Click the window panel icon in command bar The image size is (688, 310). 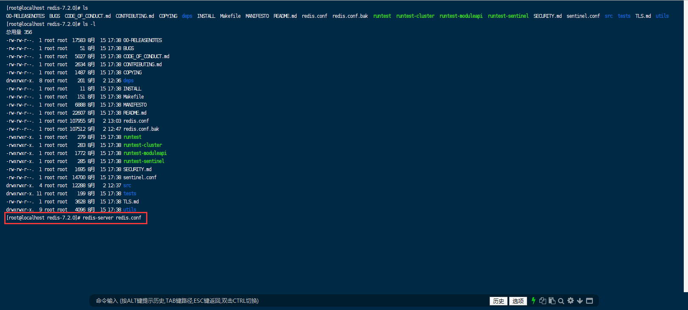[589, 301]
